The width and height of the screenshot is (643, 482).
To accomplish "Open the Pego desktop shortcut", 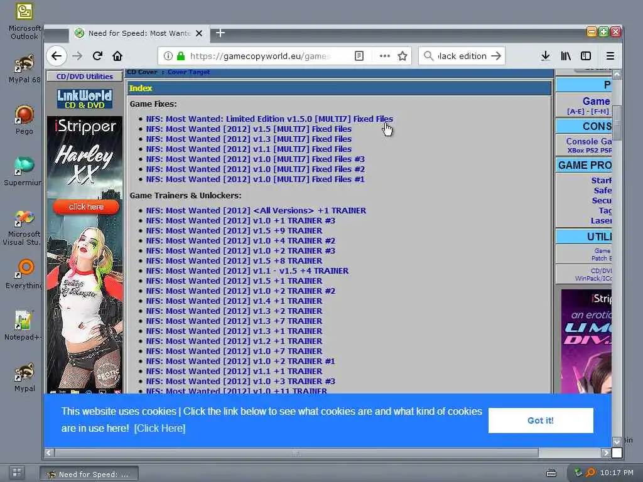I will [x=24, y=120].
